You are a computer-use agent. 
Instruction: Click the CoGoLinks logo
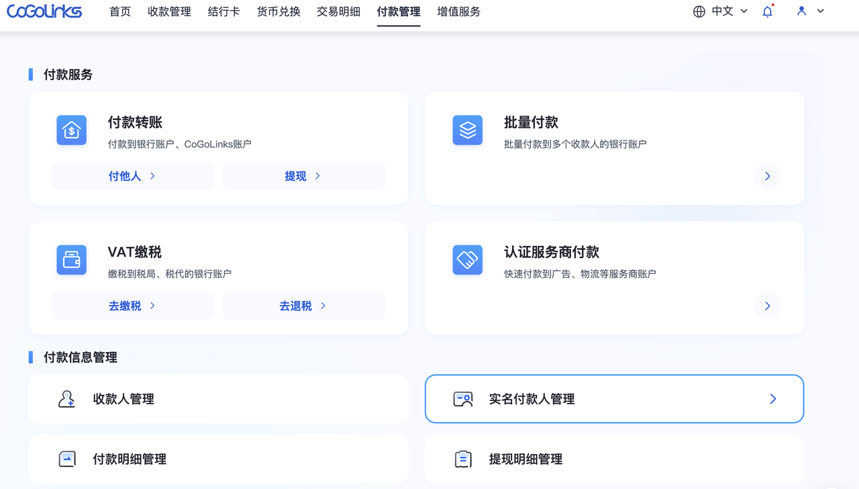point(44,11)
